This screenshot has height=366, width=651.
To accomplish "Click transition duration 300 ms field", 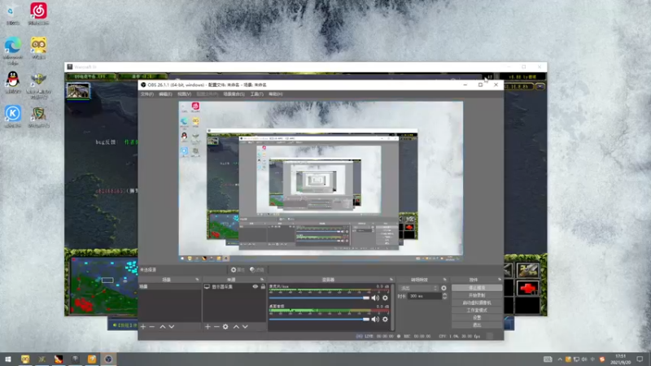I will [x=425, y=296].
